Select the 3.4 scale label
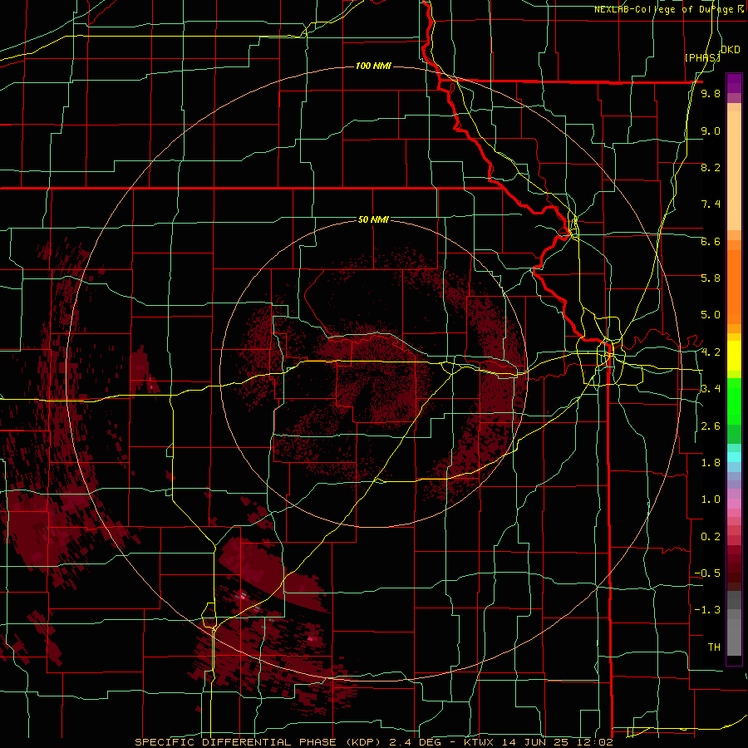748x748 pixels. click(711, 388)
